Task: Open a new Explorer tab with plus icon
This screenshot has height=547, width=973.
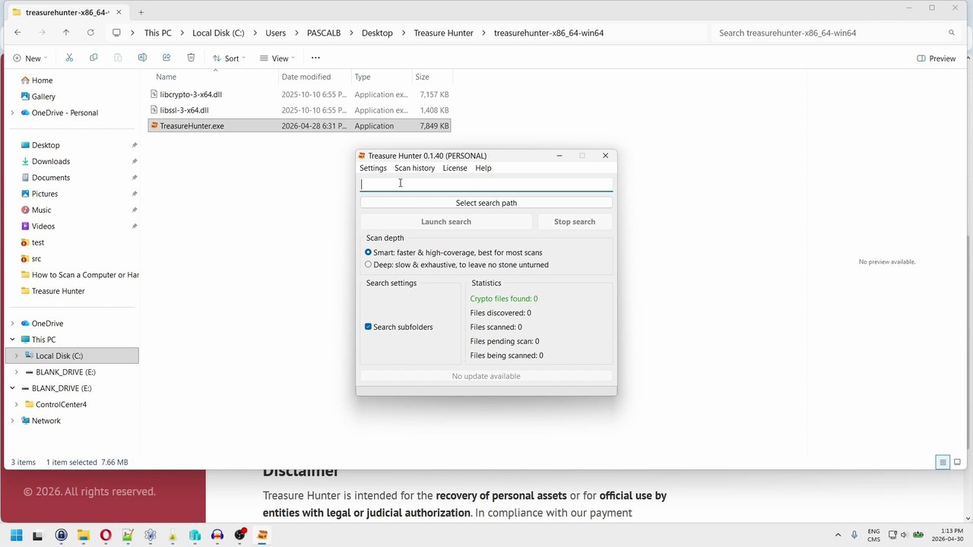Action: (x=141, y=12)
